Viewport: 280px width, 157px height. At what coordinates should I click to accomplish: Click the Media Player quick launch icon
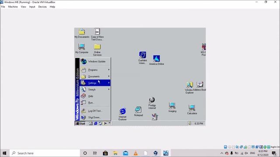(x=105, y=123)
